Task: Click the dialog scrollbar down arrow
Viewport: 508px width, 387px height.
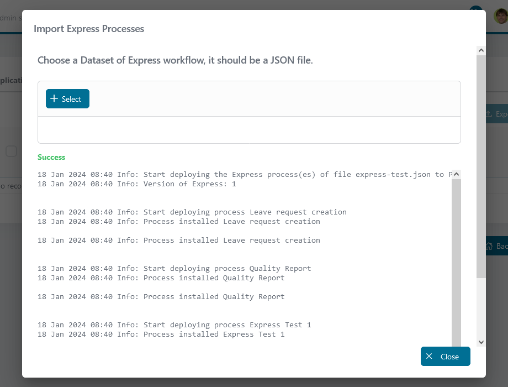Action: 481,342
